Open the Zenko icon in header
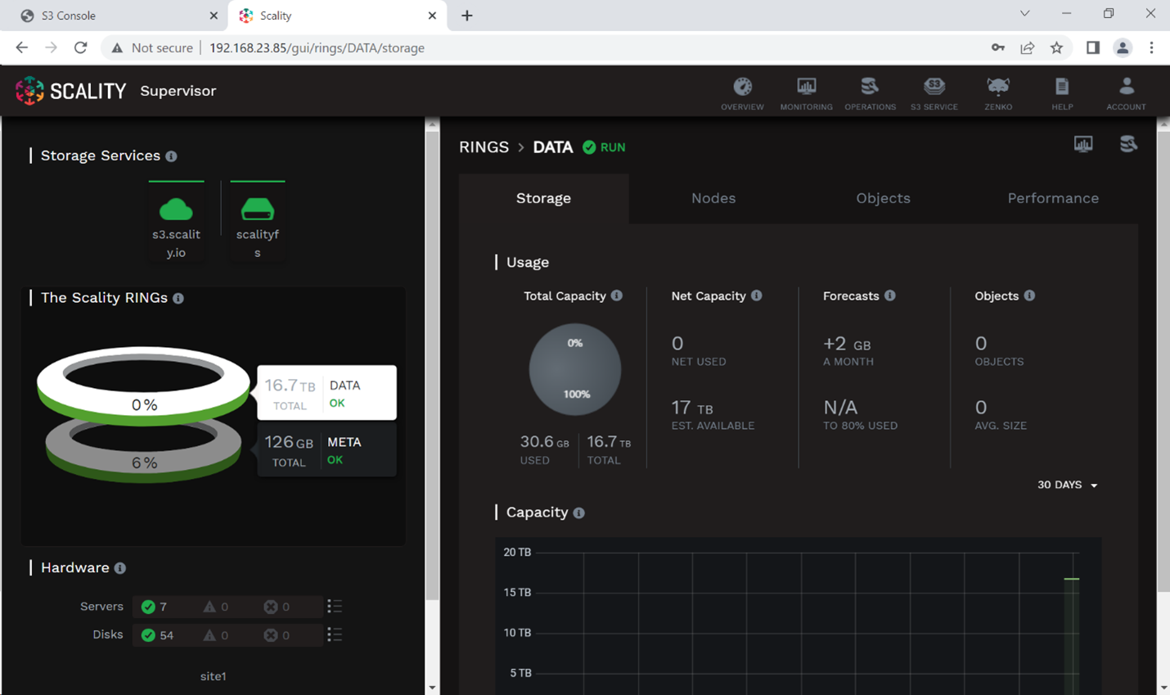Screen dimensions: 1170x695 pyautogui.click(x=998, y=87)
